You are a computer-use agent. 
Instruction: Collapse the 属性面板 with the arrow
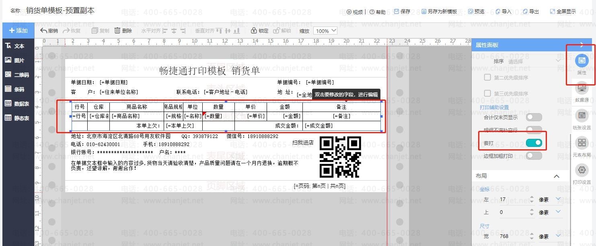(x=582, y=45)
